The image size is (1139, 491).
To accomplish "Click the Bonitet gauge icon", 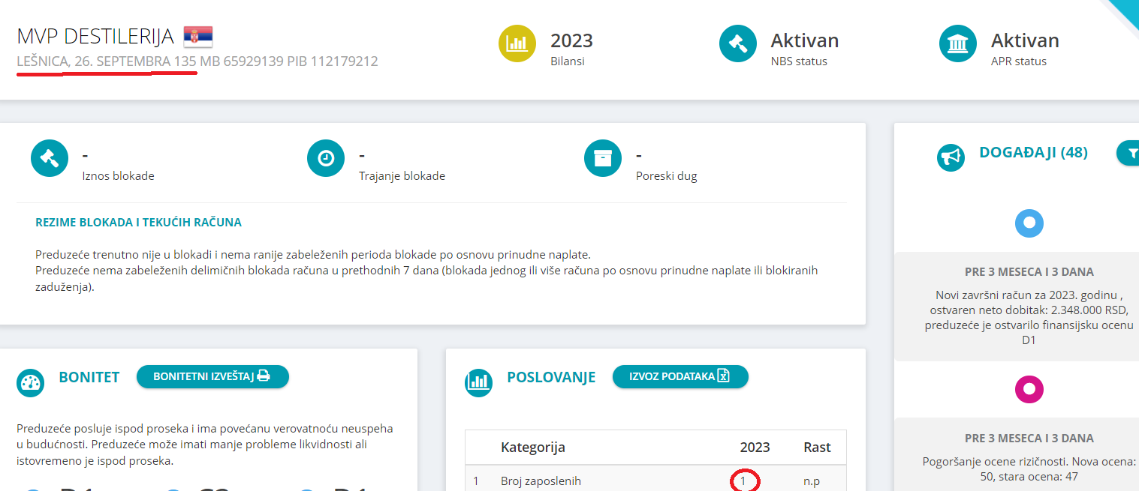I will (31, 383).
